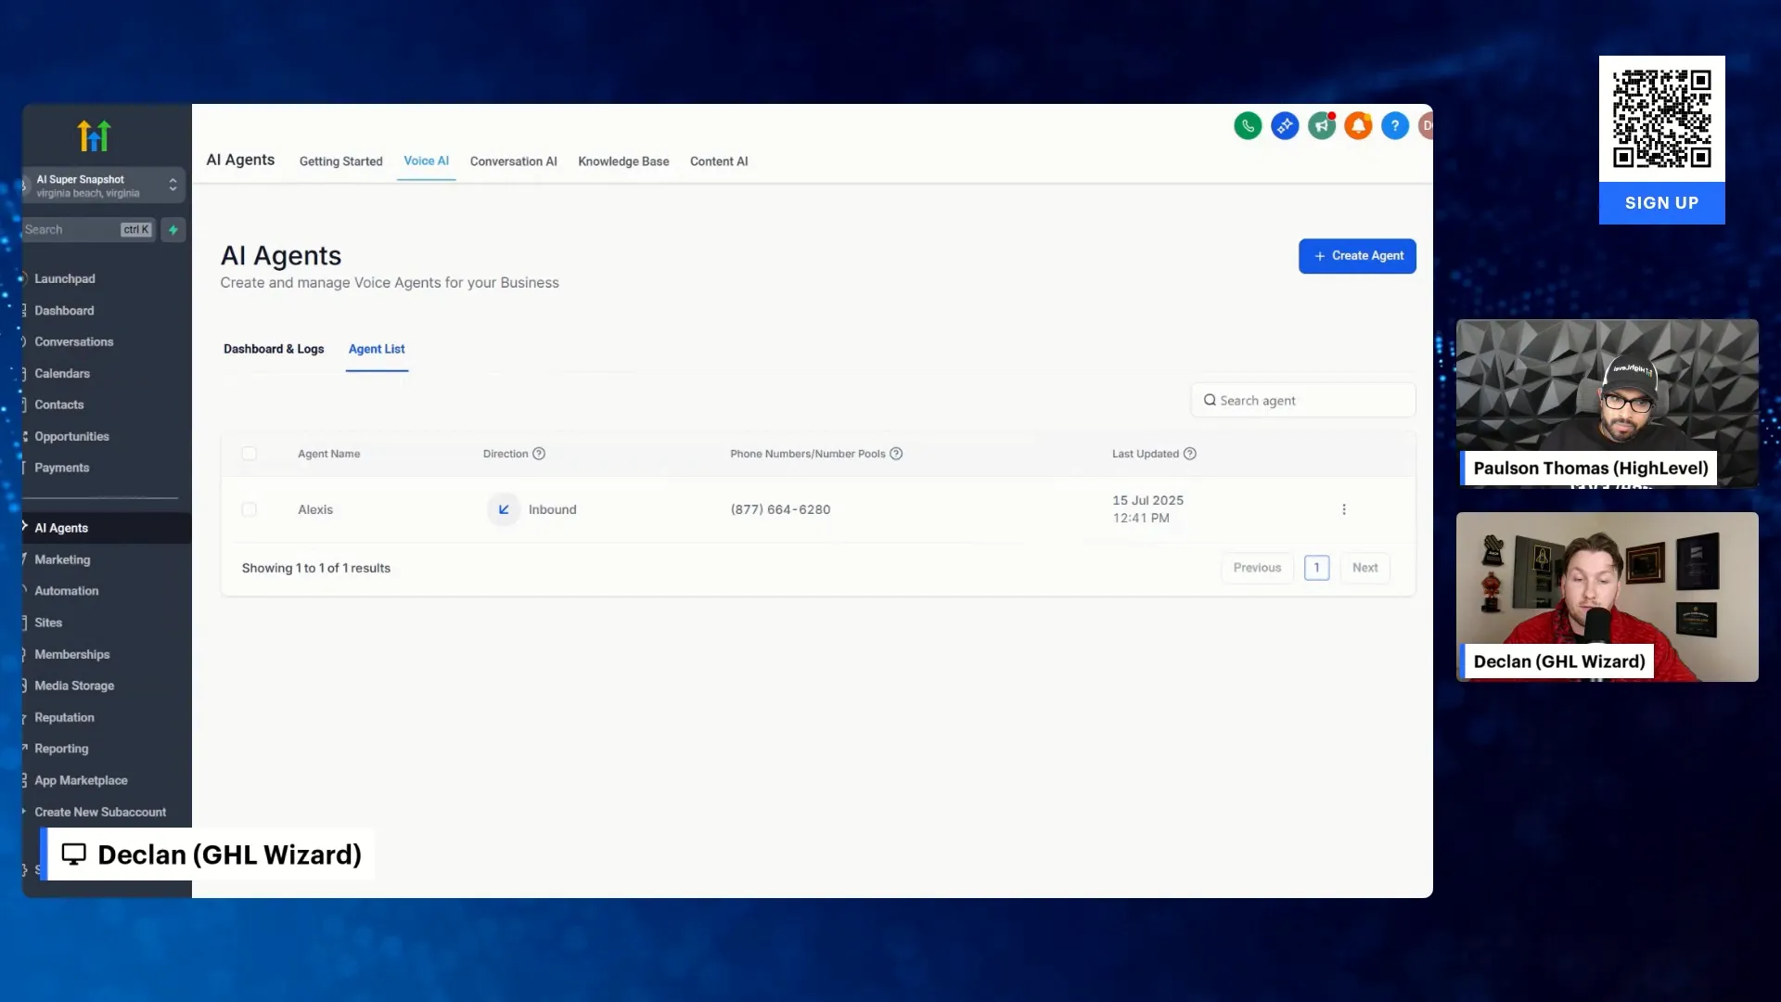1781x1002 pixels.
Task: Select the Voice AI tab
Action: coord(426,161)
